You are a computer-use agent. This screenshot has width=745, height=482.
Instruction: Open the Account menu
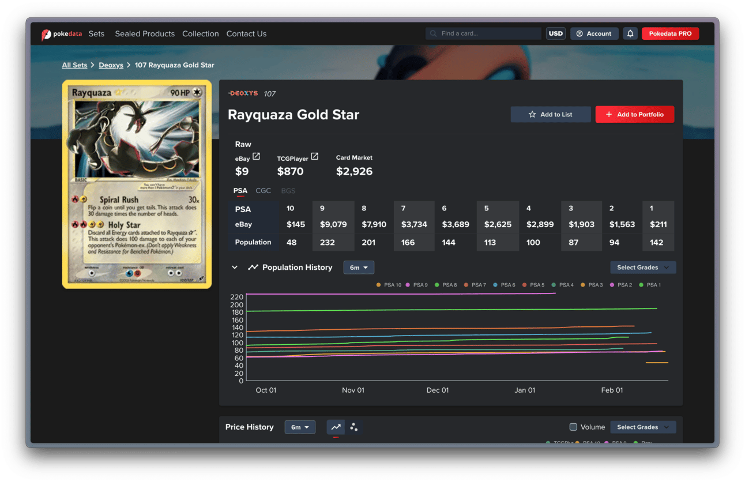[595, 33]
